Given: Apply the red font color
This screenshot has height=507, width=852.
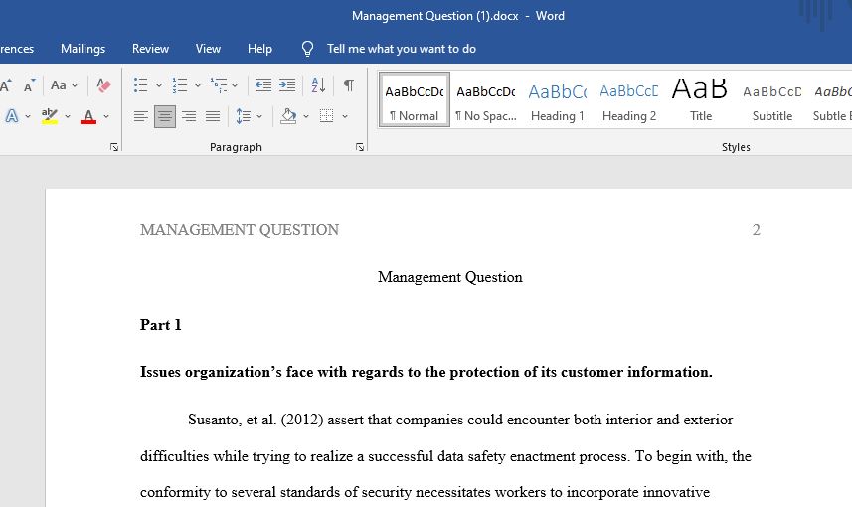Looking at the screenshot, I should point(88,116).
